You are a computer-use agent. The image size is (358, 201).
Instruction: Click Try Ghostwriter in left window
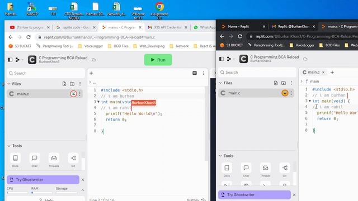pyautogui.click(x=43, y=180)
